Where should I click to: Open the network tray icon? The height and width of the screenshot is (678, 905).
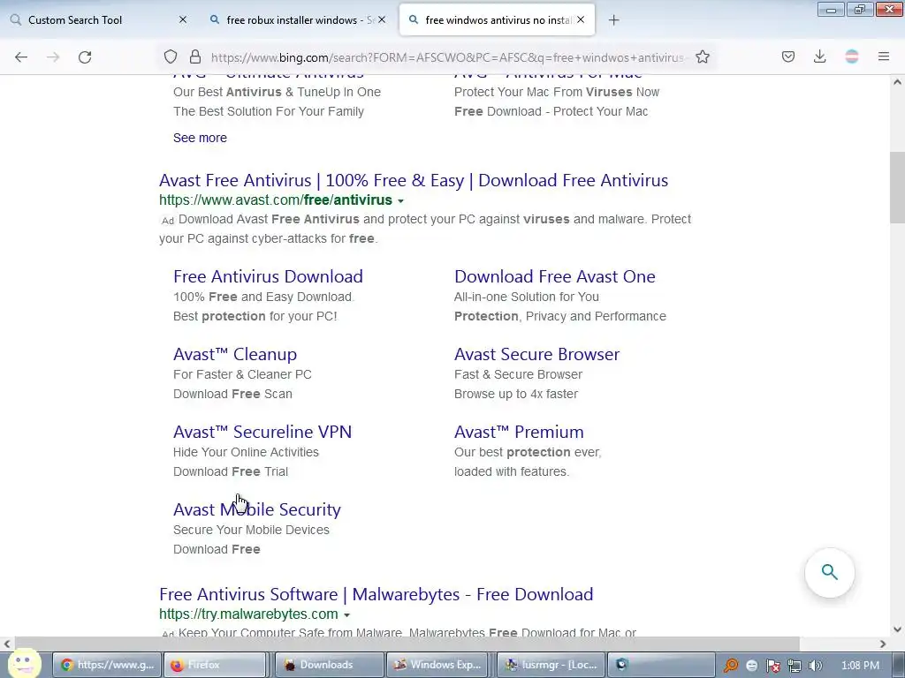(x=795, y=666)
